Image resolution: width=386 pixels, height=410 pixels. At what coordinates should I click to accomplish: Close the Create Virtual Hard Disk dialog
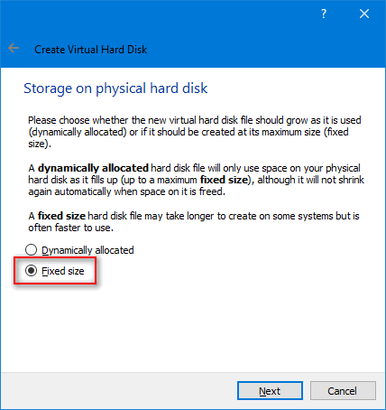coord(364,14)
